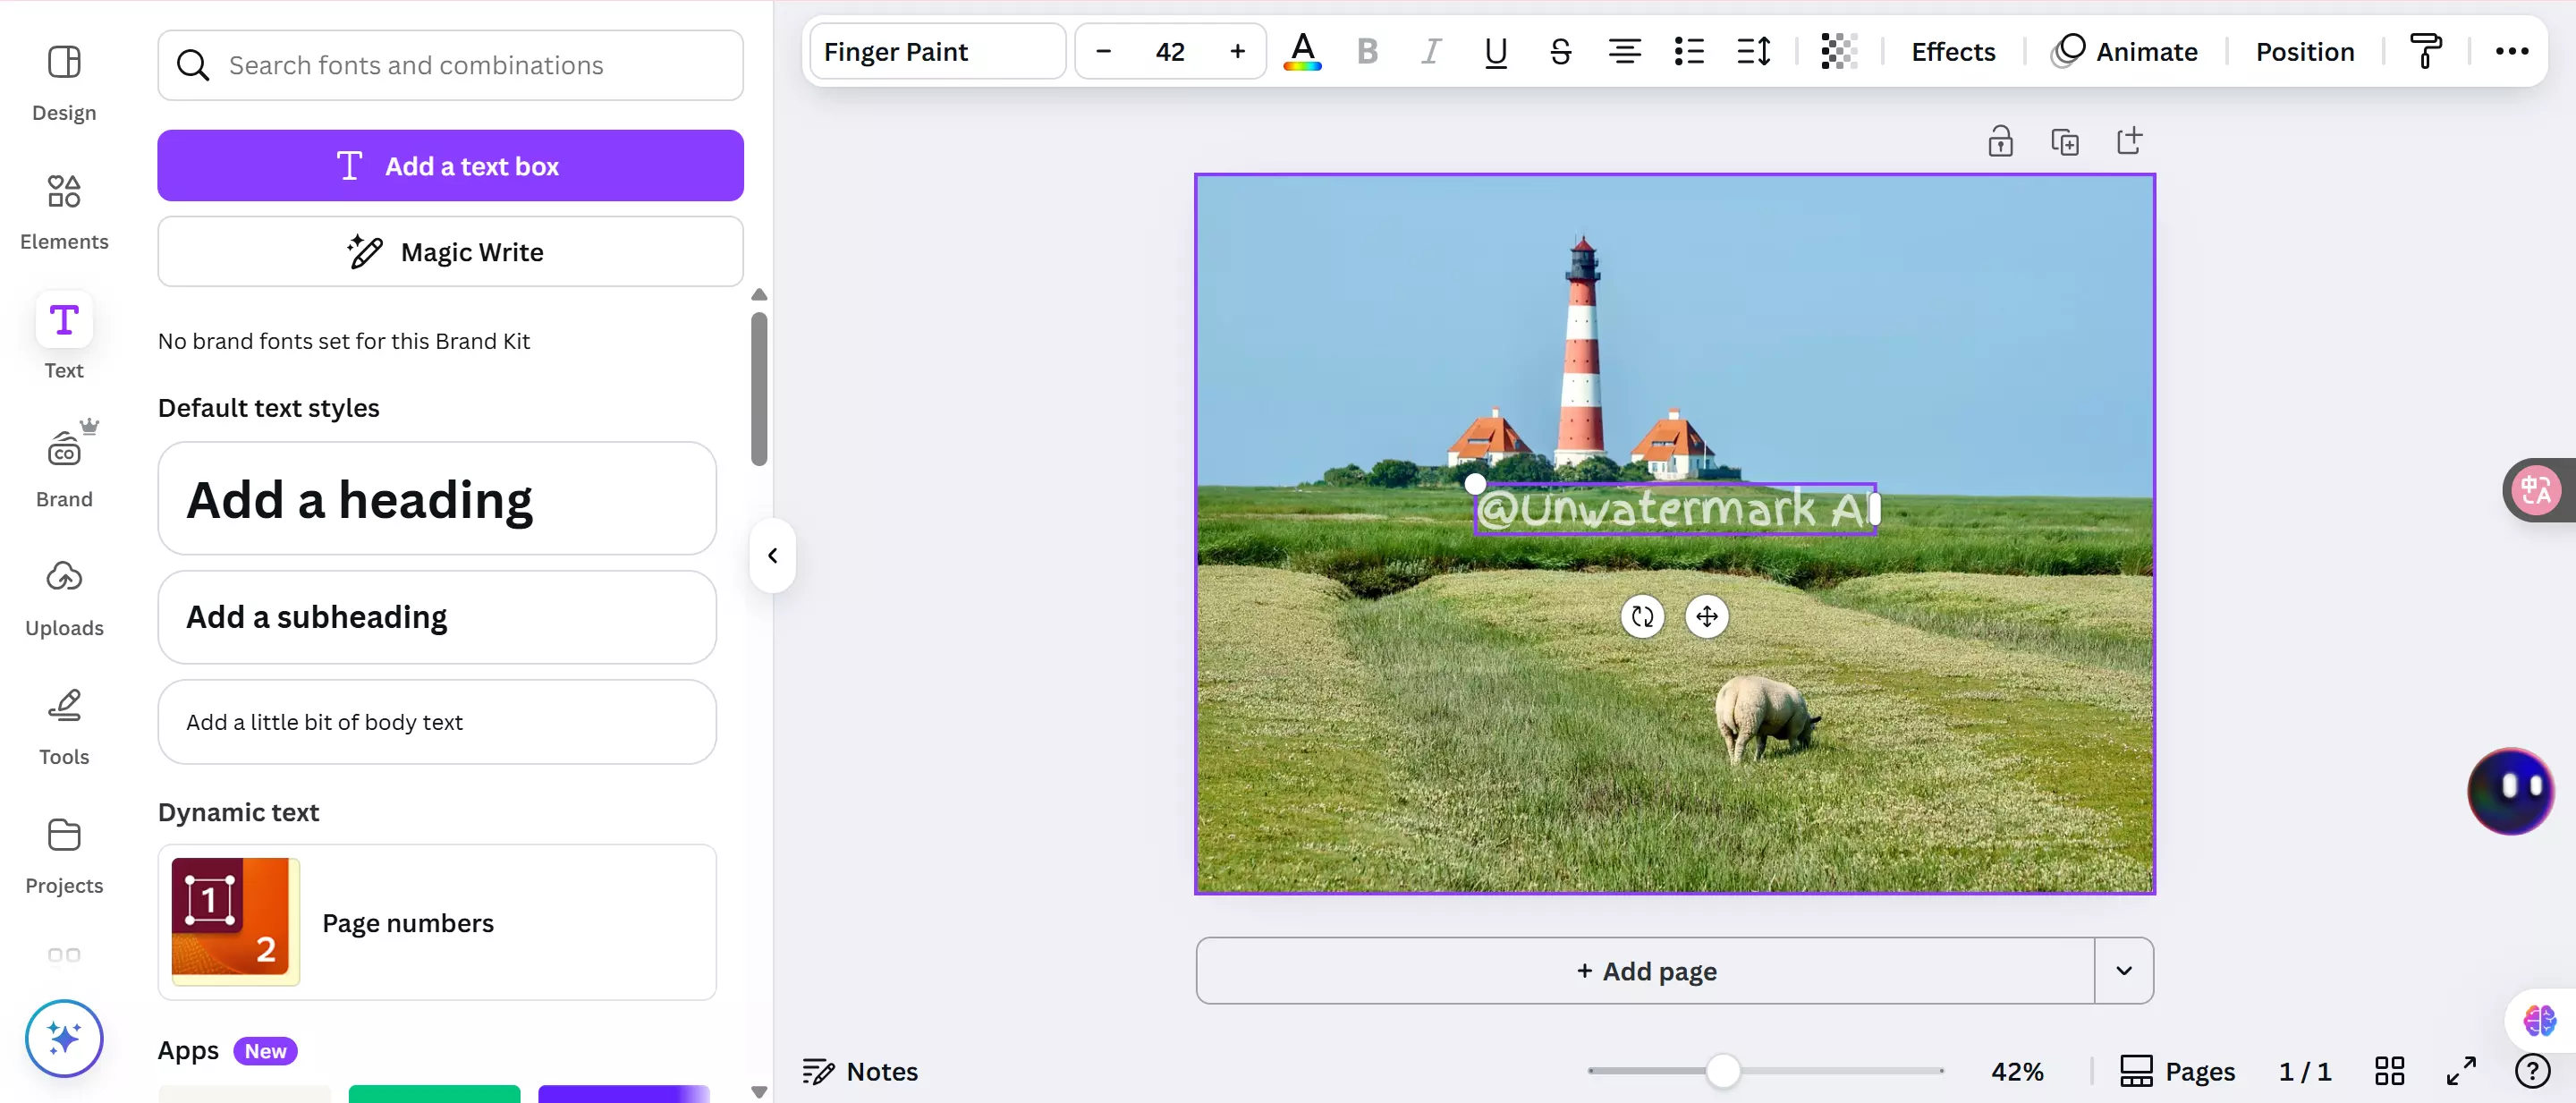The image size is (2576, 1103).
Task: Click the scroll up arrow in panel
Action: (x=759, y=294)
